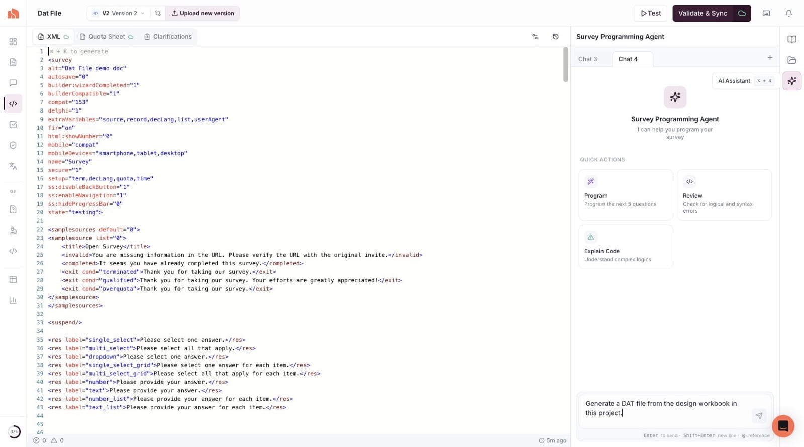Open the lower code brackets sidebar icon
This screenshot has height=447, width=804.
pos(13,251)
